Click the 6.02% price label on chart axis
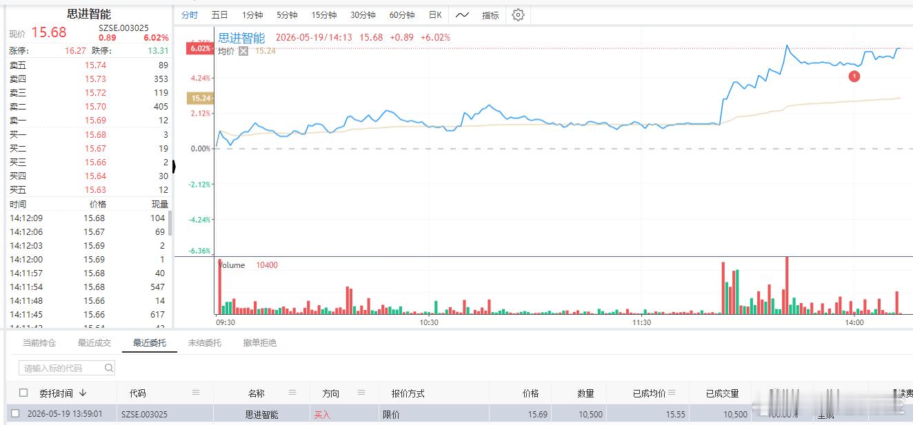The image size is (913, 425). 199,48
